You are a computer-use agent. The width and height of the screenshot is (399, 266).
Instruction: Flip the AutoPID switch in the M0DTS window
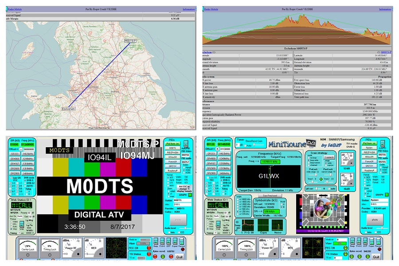point(186,143)
